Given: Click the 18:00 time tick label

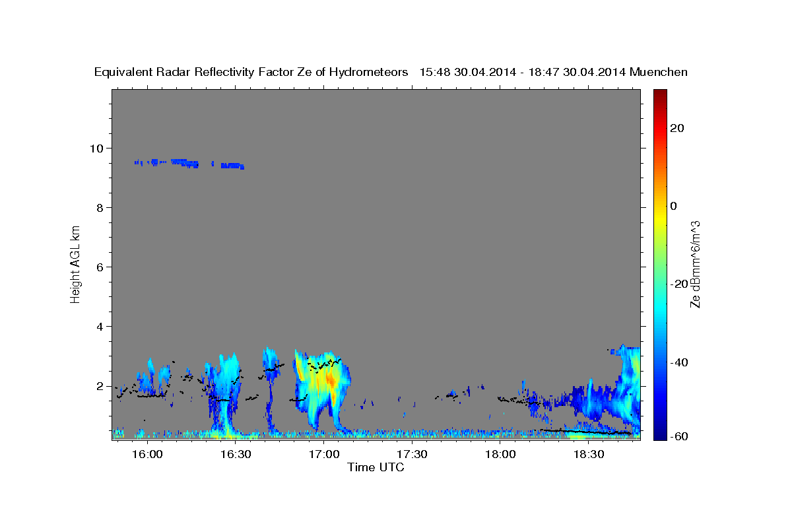Looking at the screenshot, I should tap(501, 454).
